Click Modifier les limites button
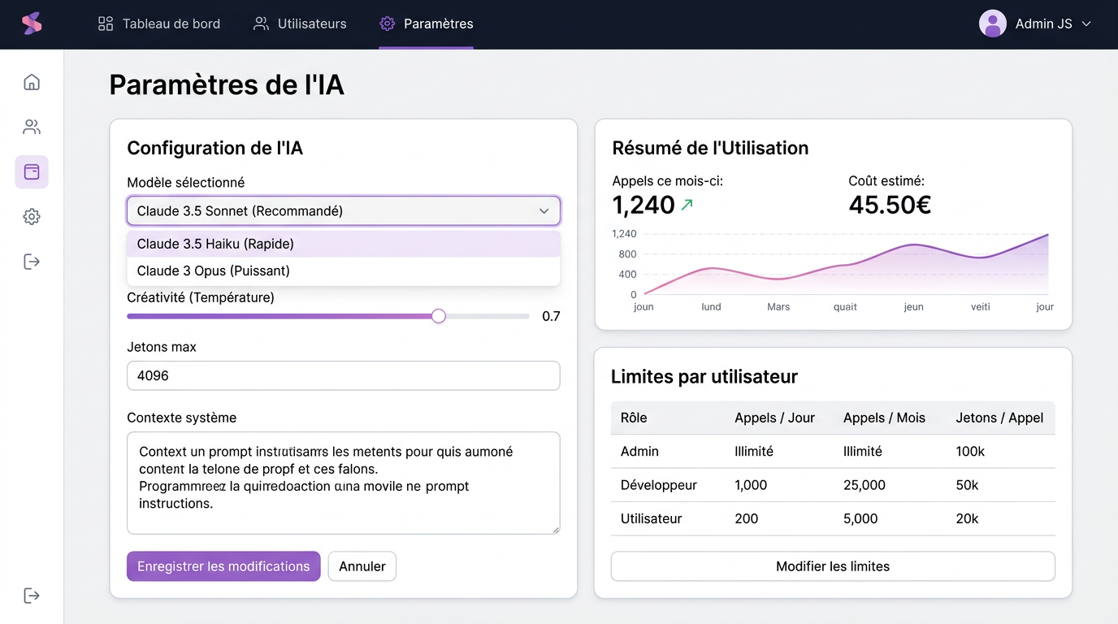 (833, 566)
